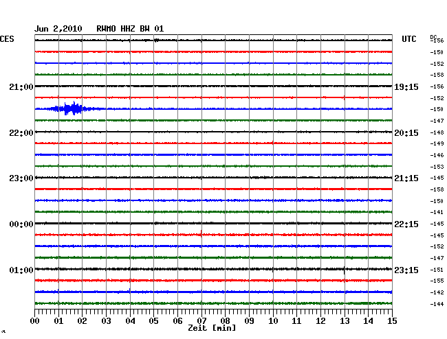447x339 pixels.
Task: Click the "19:15" UTC time label
Action: (406, 86)
